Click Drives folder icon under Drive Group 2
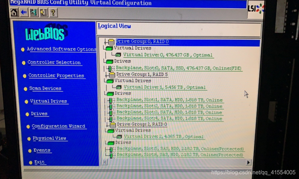The image size is (299, 179). 111,143
